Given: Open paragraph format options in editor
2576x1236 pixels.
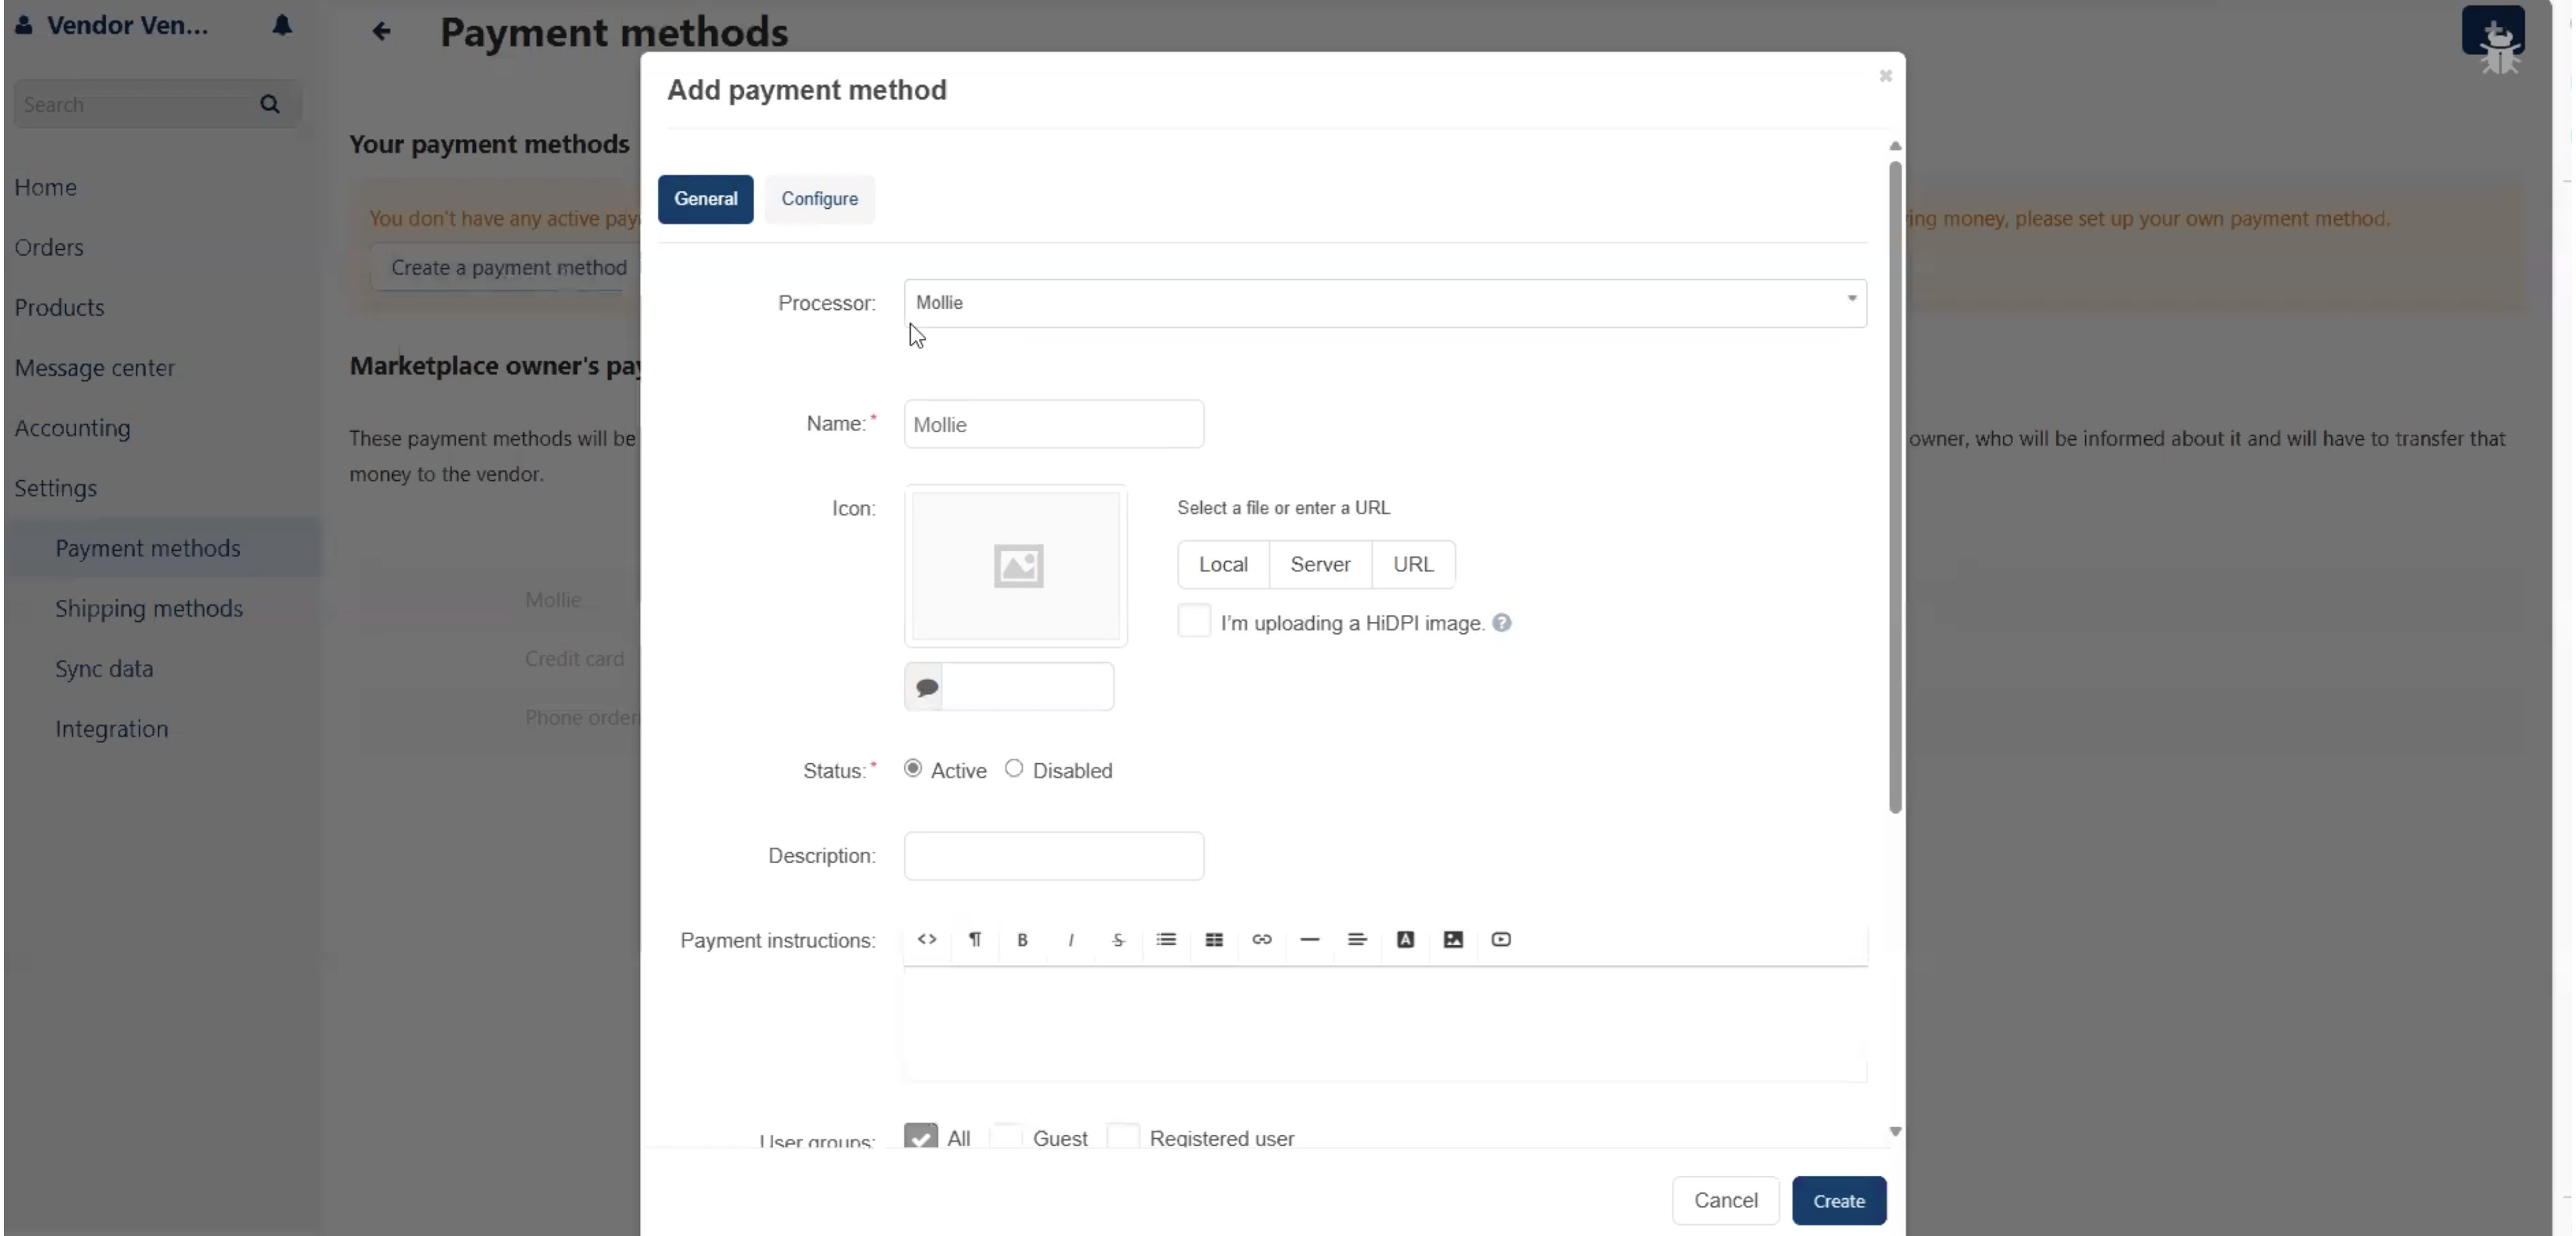Looking at the screenshot, I should pos(975,939).
